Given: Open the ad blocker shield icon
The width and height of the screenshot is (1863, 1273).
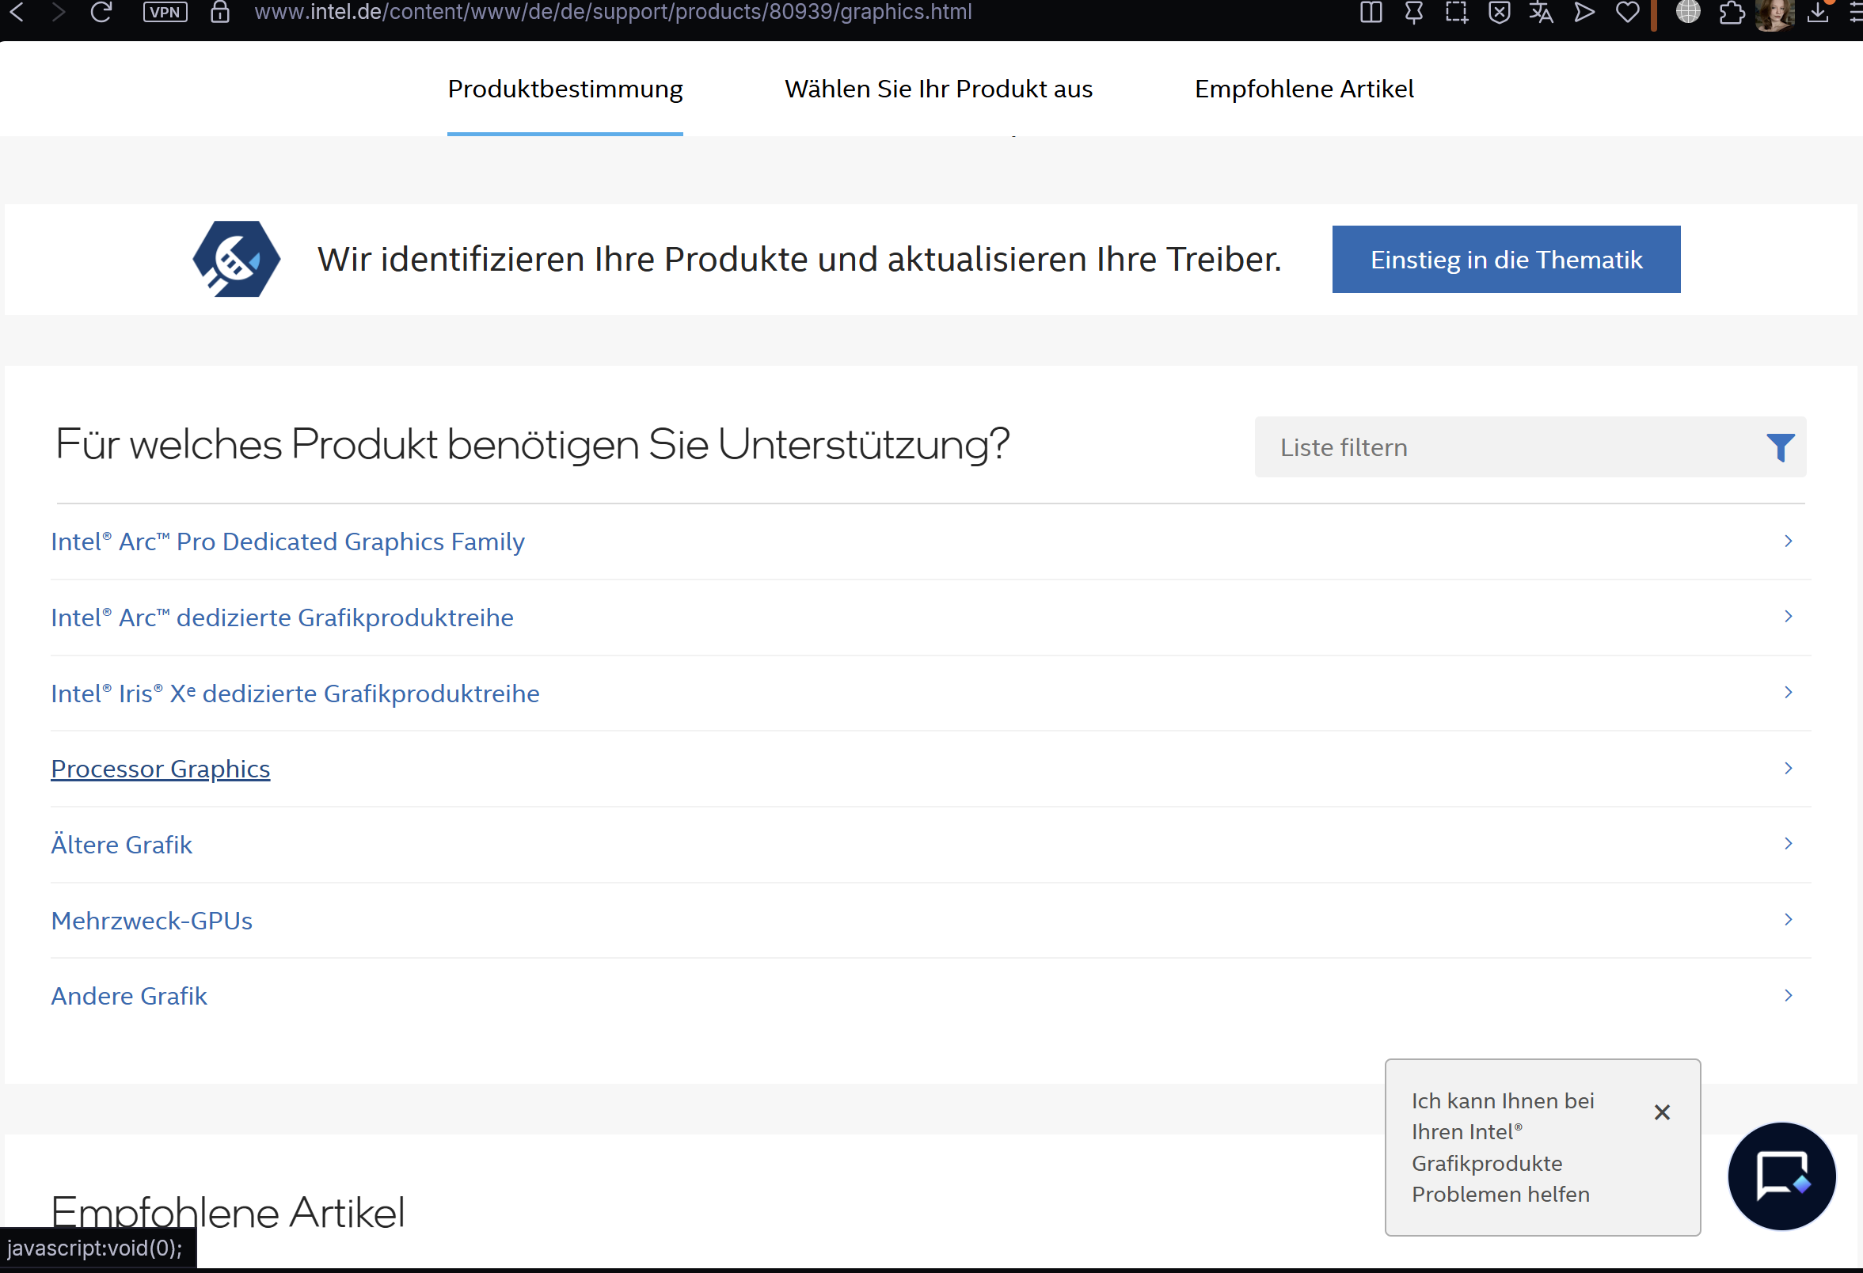Looking at the screenshot, I should pos(1498,12).
